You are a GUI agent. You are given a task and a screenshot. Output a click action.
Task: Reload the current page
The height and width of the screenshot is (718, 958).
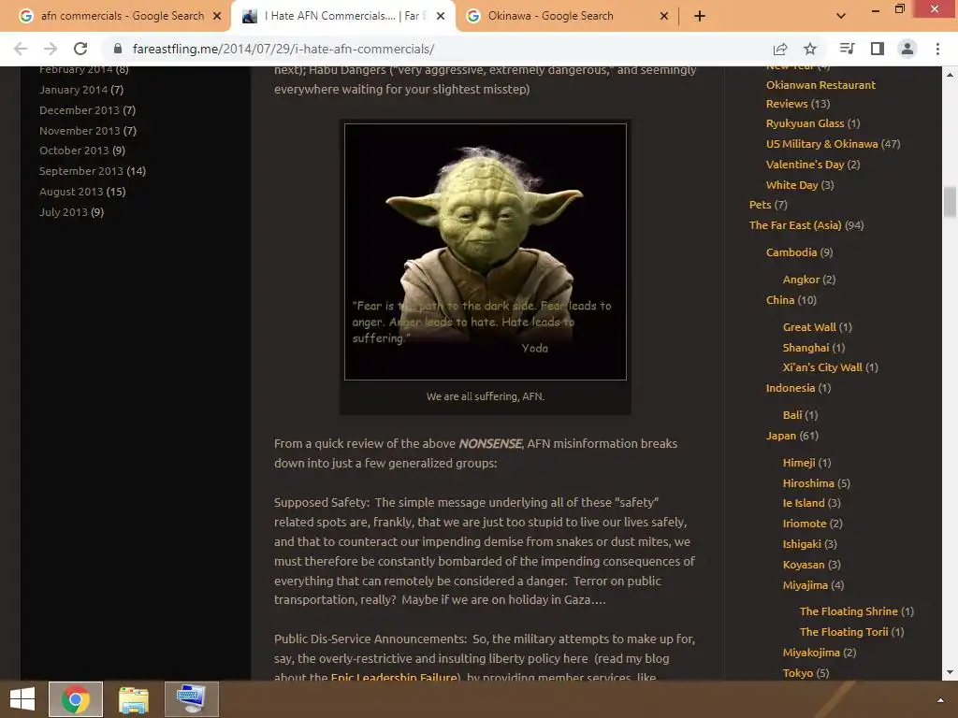pos(80,49)
